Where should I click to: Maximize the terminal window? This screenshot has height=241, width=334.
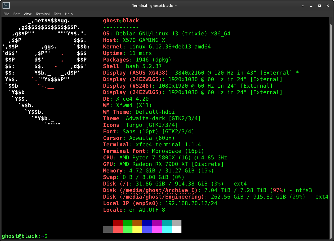[x=319, y=6]
